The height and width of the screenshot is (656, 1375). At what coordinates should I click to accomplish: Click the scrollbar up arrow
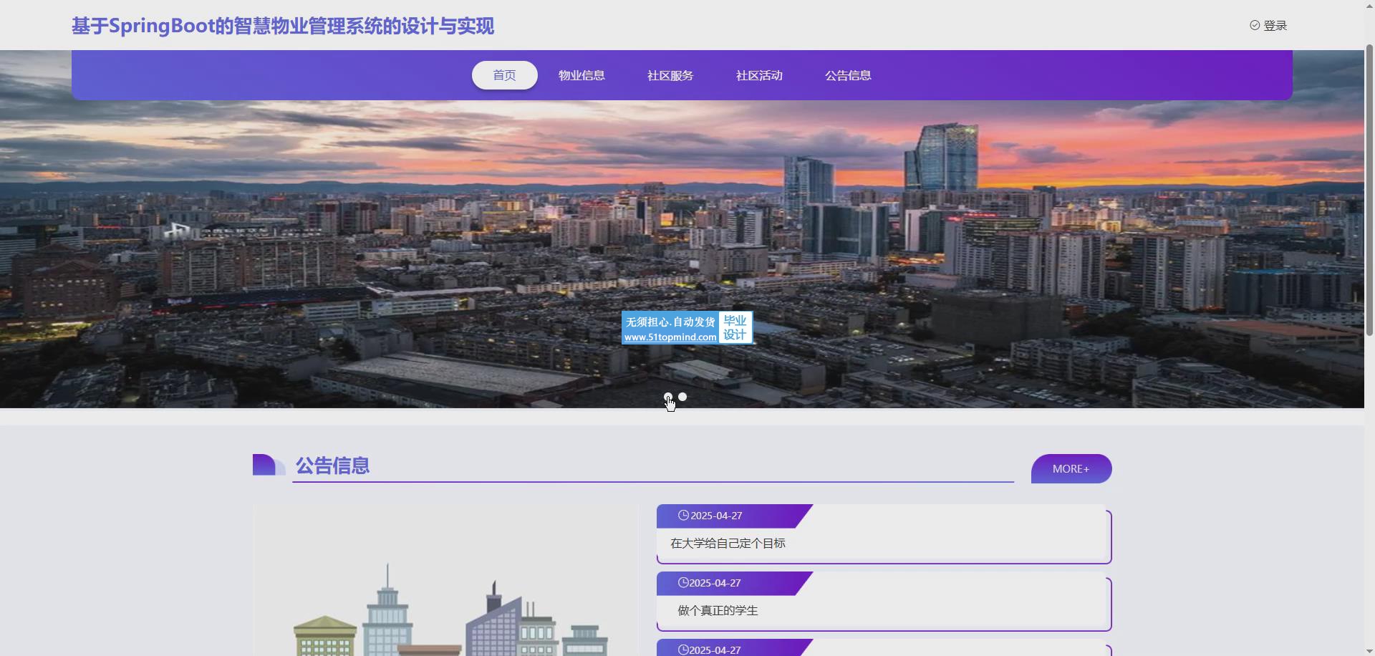[x=1369, y=6]
